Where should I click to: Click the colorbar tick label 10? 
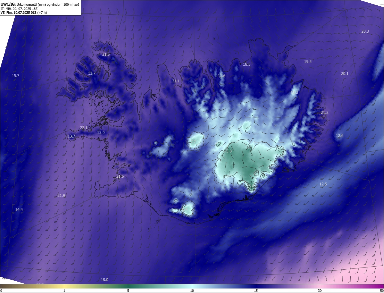pyautogui.click(x=192, y=291)
